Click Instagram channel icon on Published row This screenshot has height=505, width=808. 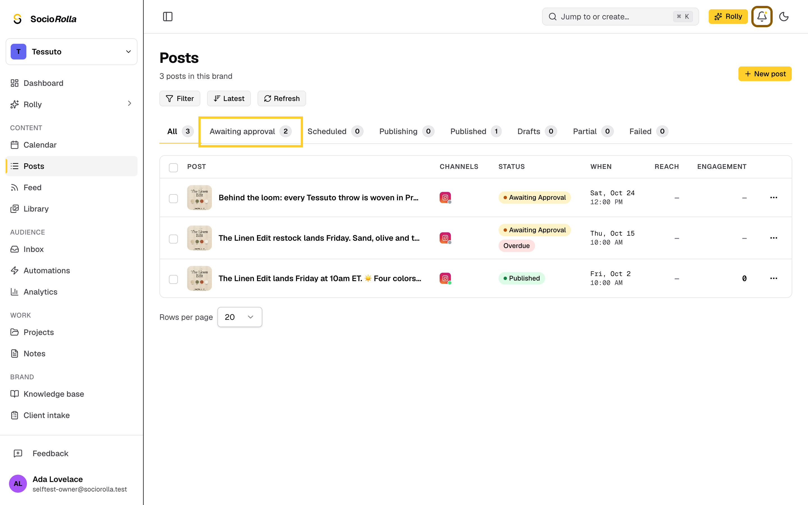pyautogui.click(x=445, y=278)
